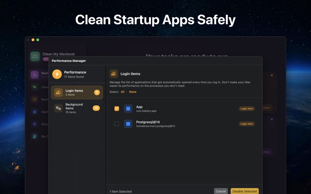Click the 2 count badge on Login Items
Screen dimensions: 311x194
click(97, 92)
